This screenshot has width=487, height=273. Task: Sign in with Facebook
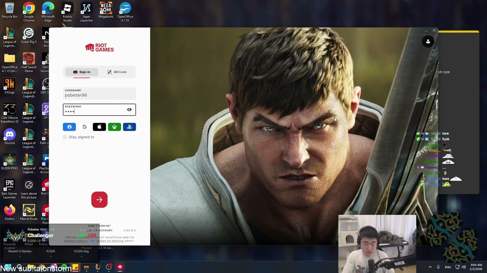pos(69,127)
